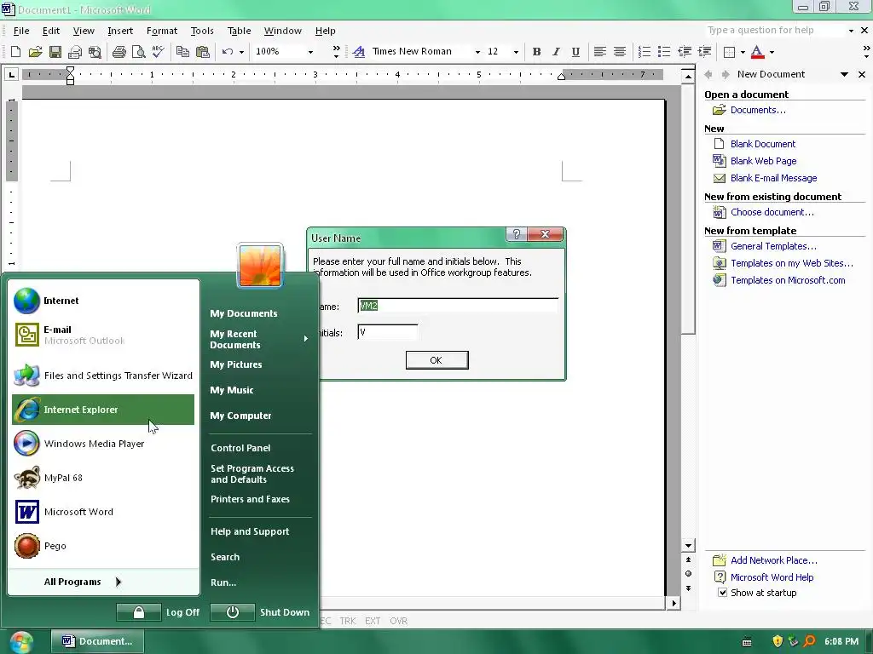
Task: Click the Copy toolbar icon
Action: pyautogui.click(x=182, y=52)
